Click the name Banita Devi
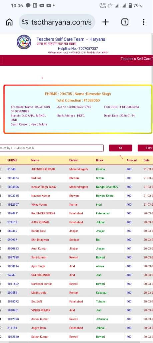153x343 pixels. click(39, 231)
